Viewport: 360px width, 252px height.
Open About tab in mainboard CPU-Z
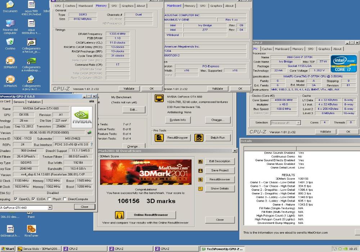pyautogui.click(x=229, y=6)
